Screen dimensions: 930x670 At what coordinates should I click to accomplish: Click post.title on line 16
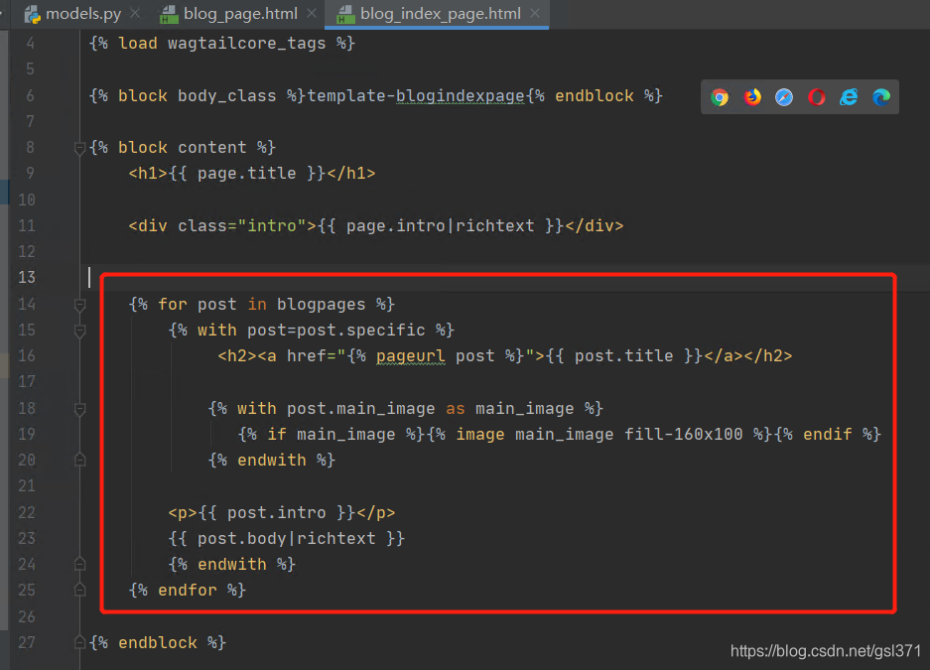pos(624,356)
